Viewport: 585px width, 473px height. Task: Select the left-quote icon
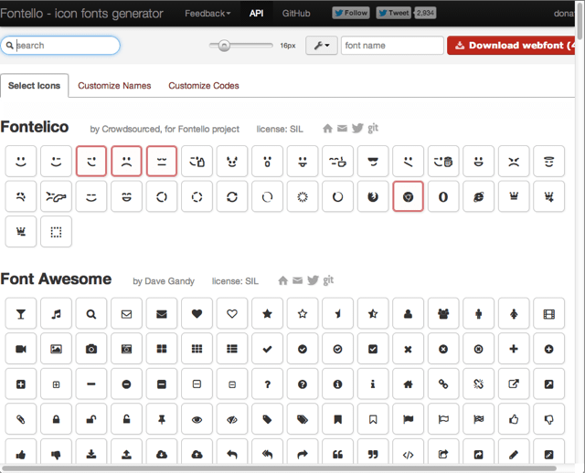click(x=337, y=454)
